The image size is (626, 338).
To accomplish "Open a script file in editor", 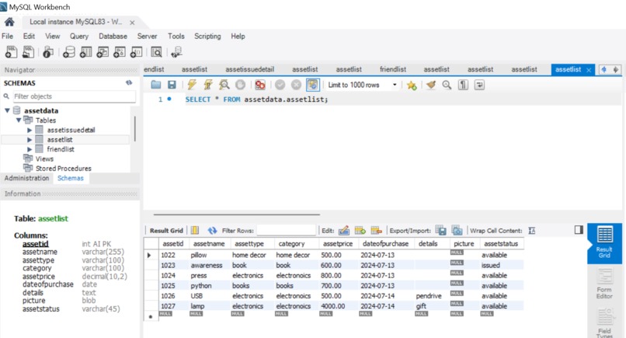I will tap(155, 85).
